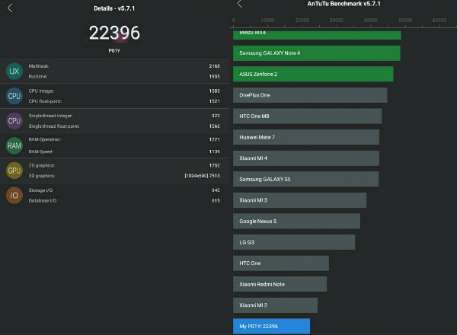Select the Database I/O row
The height and width of the screenshot is (335, 457).
click(x=124, y=201)
